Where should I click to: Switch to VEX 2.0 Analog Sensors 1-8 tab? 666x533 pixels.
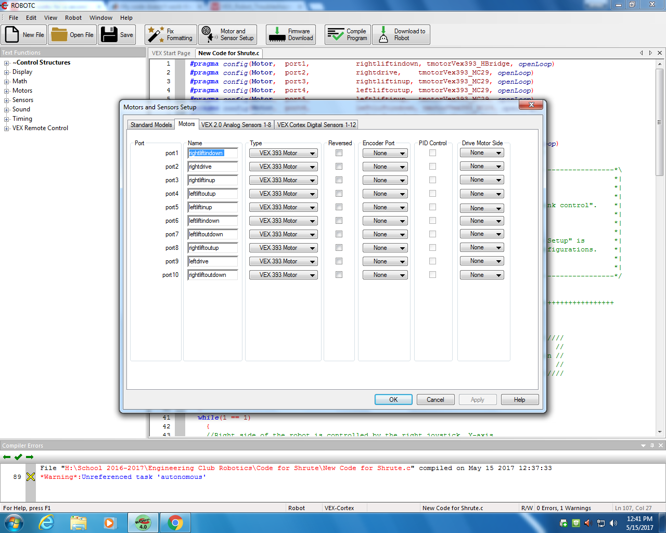236,125
